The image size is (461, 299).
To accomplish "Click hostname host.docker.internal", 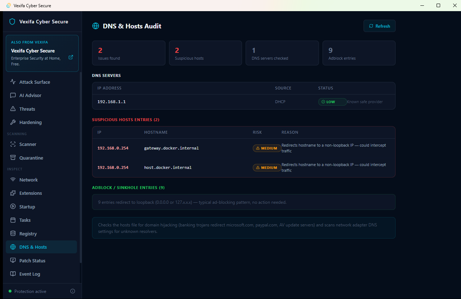I will click(x=168, y=167).
